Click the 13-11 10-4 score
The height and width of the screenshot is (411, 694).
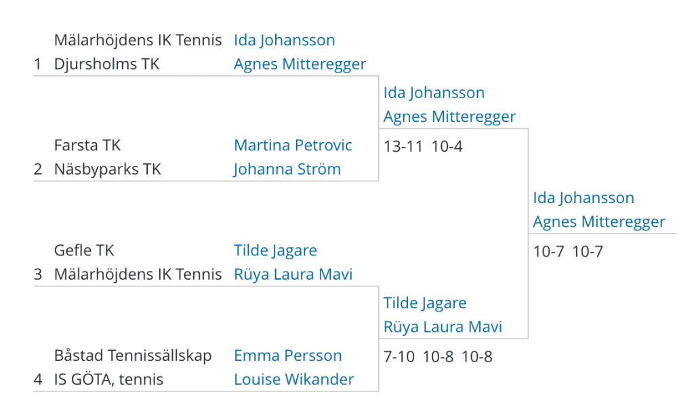(x=423, y=146)
